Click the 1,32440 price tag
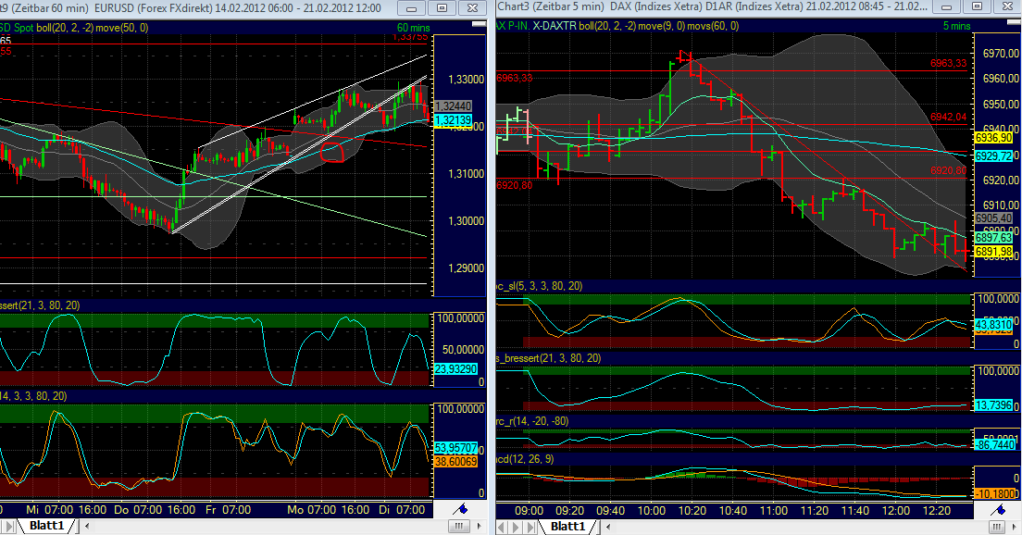This screenshot has width=1022, height=535. (x=453, y=106)
